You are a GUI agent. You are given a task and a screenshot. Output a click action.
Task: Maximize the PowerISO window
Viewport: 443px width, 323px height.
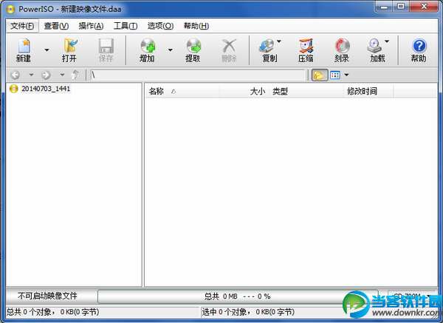pos(401,7)
